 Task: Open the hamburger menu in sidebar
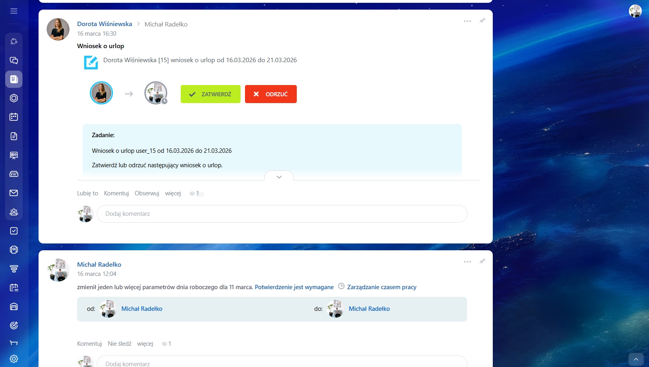tap(14, 11)
